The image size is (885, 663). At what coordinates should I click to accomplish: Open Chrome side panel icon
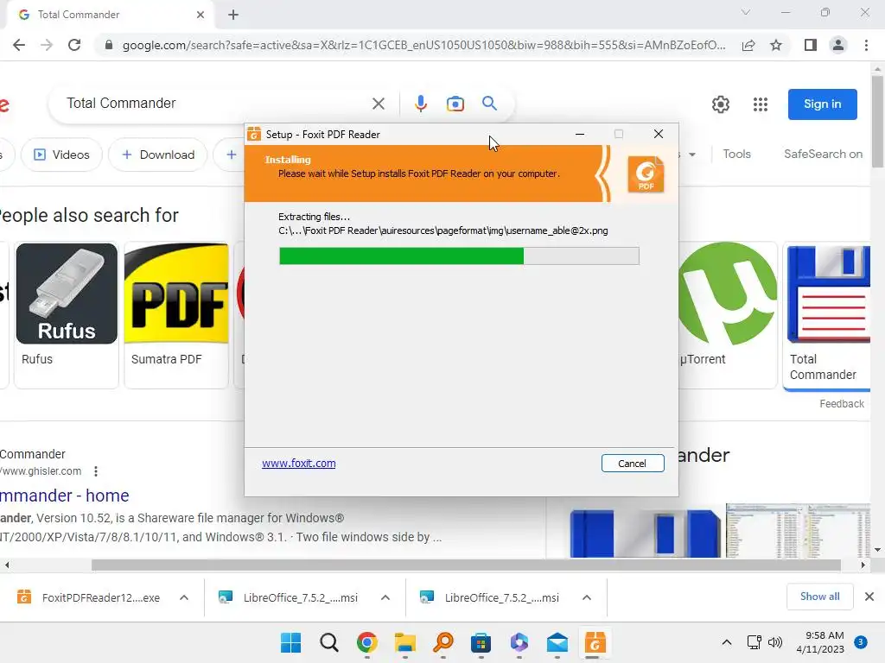(x=811, y=45)
